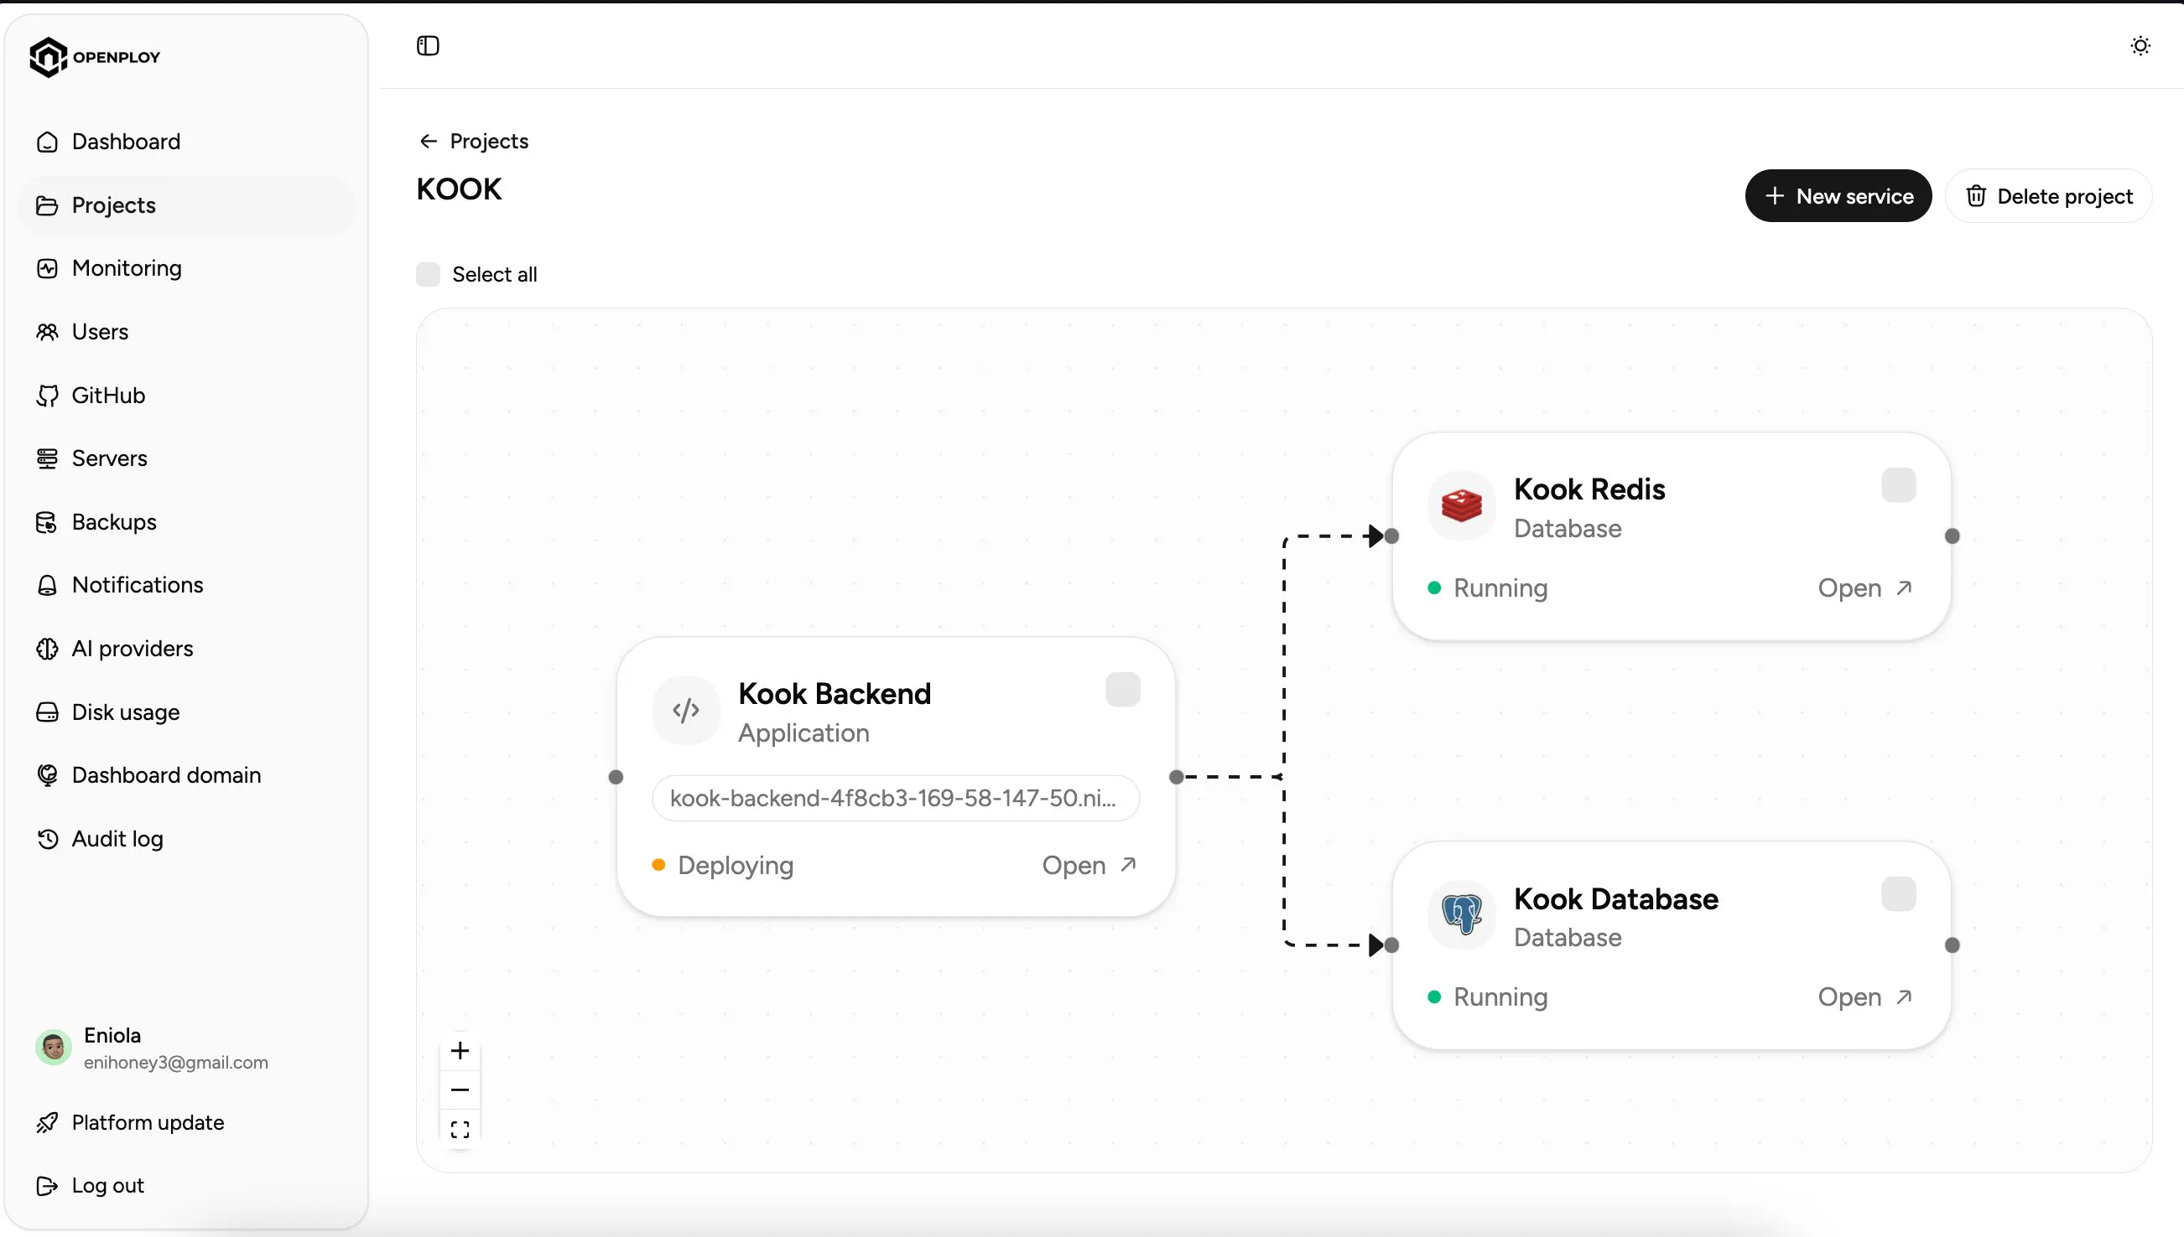Viewport: 2184px width, 1237px height.
Task: Open the Monitoring page
Action: (186, 268)
